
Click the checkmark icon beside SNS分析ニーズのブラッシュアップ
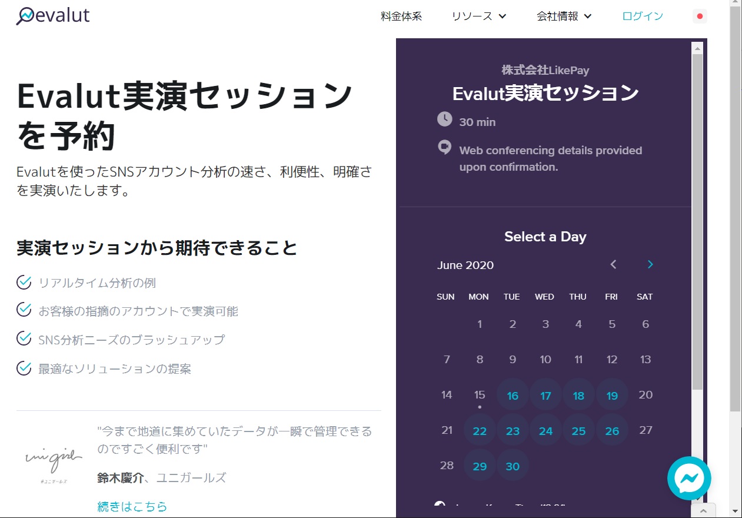[24, 339]
